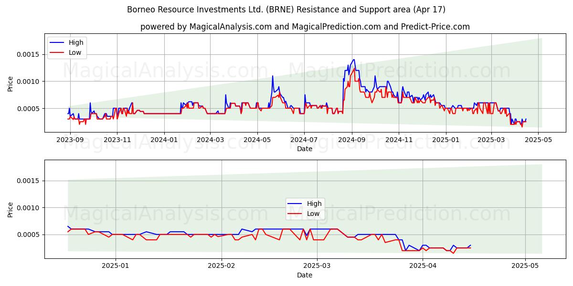Click the '2025-04' label on the bottom x-axis
The width and height of the screenshot is (573, 286).
click(423, 266)
